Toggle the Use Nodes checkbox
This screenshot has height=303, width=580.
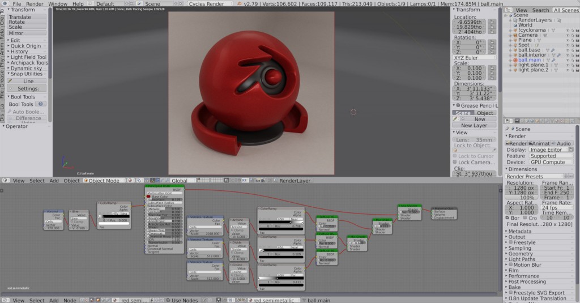(x=168, y=300)
